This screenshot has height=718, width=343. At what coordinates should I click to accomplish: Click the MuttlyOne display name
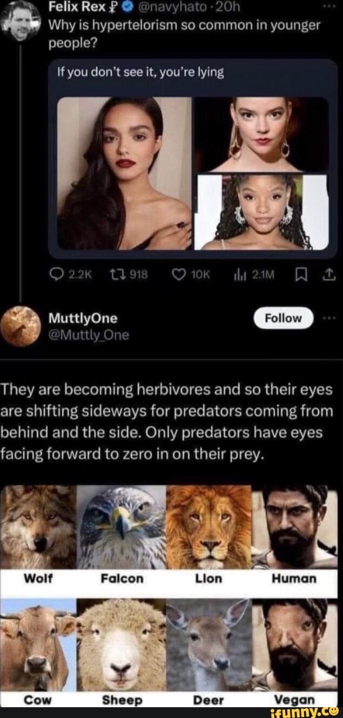(83, 319)
